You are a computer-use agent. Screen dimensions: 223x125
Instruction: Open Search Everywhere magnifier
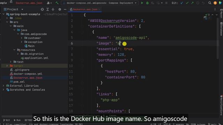point(210,3)
